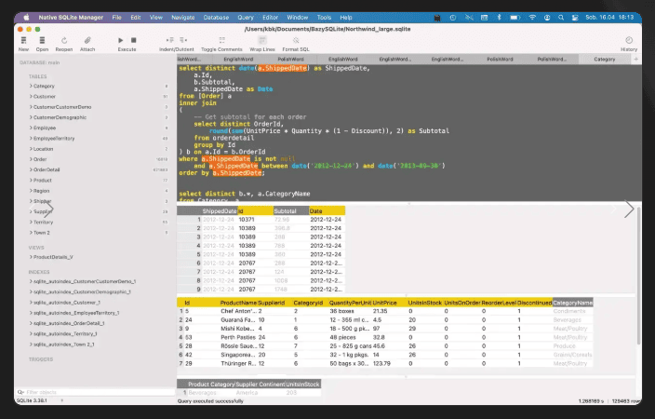The image size is (655, 419).
Task: Click the Guaraná Fa... product name cell
Action: tap(238, 320)
